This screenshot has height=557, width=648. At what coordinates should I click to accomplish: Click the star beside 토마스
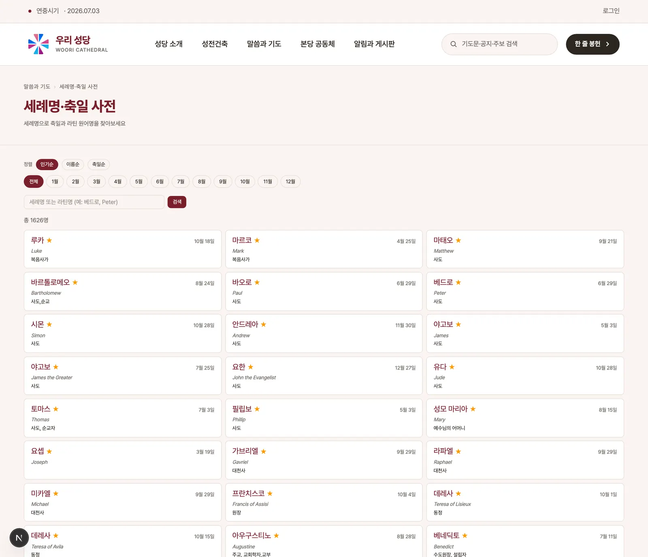point(56,409)
